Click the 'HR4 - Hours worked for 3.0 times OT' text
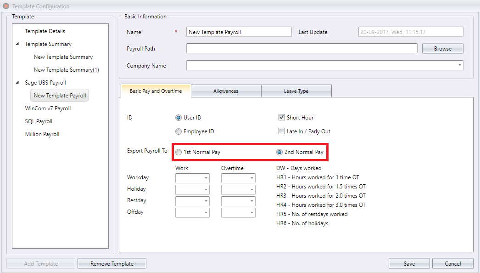The height and width of the screenshot is (273, 480). (321, 205)
